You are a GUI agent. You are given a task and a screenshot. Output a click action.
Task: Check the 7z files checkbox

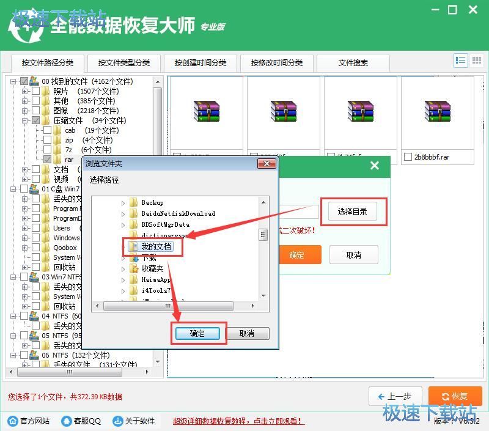coord(48,150)
